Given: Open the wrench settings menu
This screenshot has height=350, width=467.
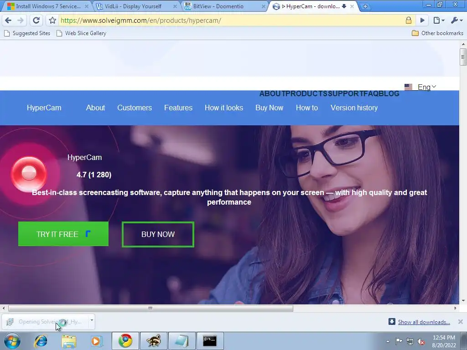Looking at the screenshot, I should [456, 20].
